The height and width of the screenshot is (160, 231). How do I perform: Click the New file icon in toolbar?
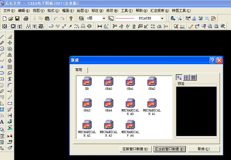(x=5, y=18)
